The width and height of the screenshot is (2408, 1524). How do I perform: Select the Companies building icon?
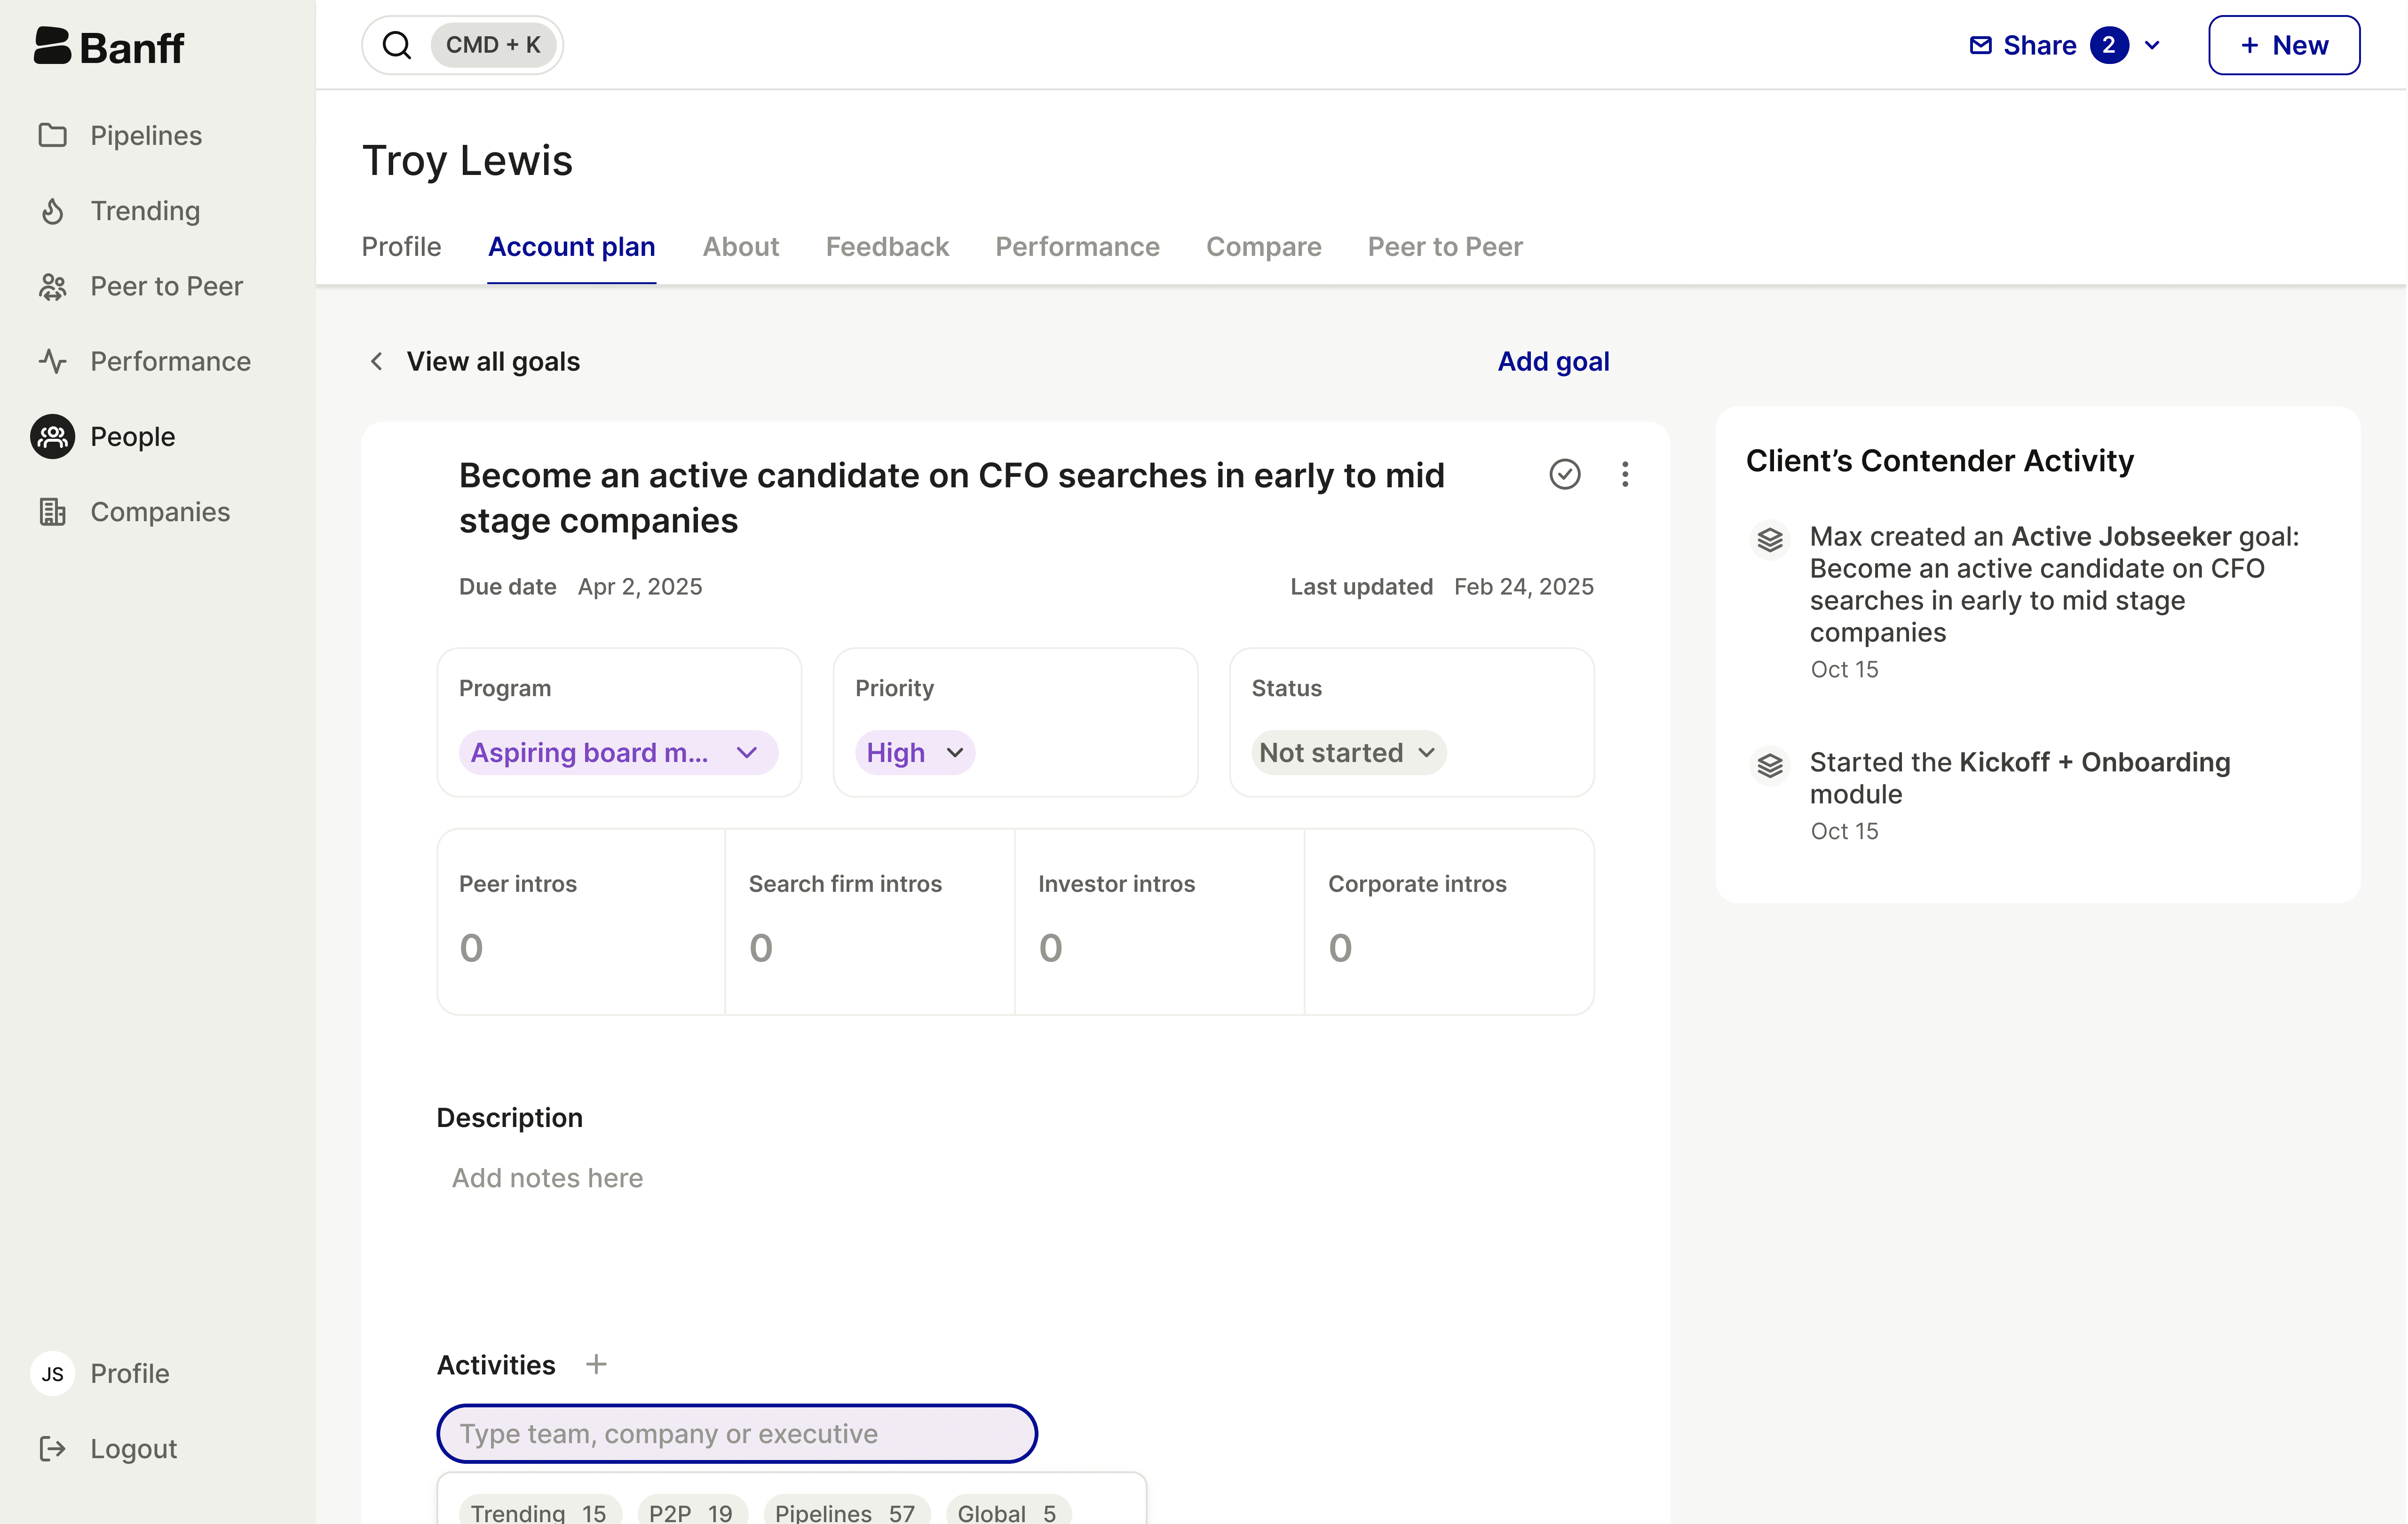(x=52, y=512)
